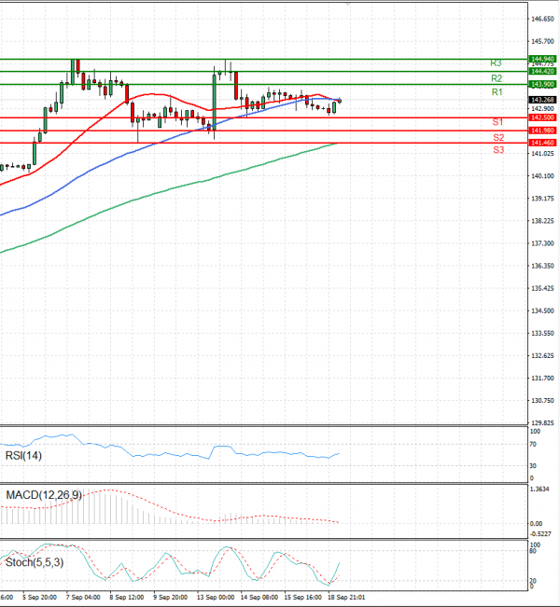Image resolution: width=560 pixels, height=607 pixels.
Task: Click the 15 Sep 16:00 time label
Action: pos(303,598)
